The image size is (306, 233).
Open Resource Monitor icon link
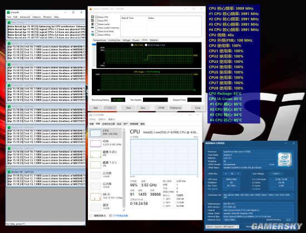pyautogui.click(x=110, y=216)
